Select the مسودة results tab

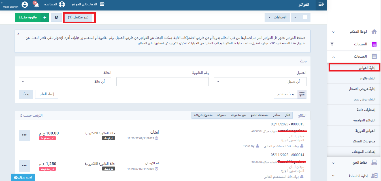222,115
